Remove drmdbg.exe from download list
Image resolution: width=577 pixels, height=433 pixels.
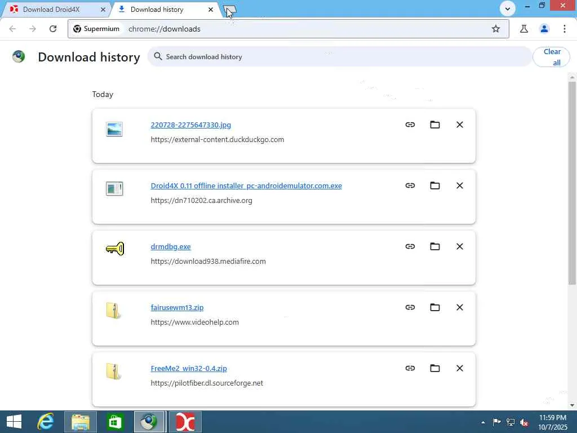click(x=460, y=246)
